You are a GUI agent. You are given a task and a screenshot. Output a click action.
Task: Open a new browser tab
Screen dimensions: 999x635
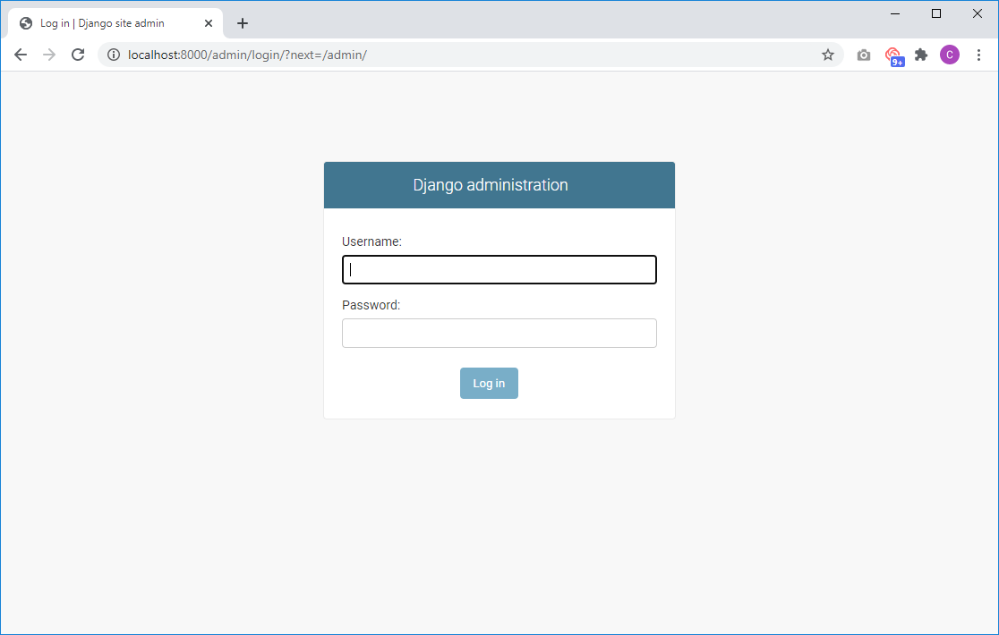[x=242, y=23]
